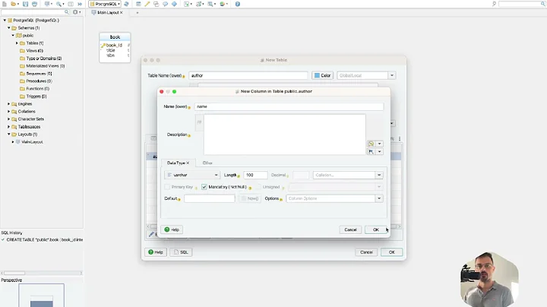Click the Description text area
The height and width of the screenshot is (307, 547).
284,135
